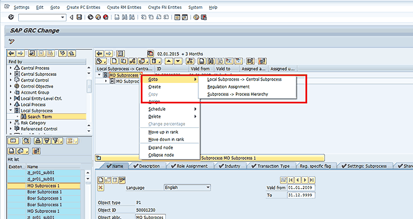This screenshot has height=219, width=413.
Task: Click the red Cancel icon in the top toolbar
Action: (x=106, y=17)
